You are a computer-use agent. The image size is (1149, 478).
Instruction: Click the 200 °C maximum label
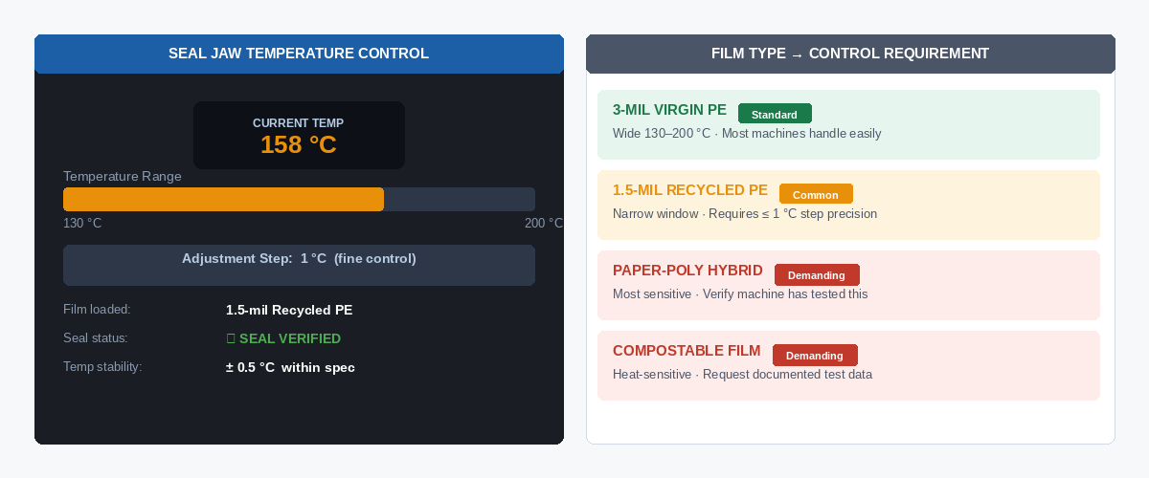(x=544, y=223)
